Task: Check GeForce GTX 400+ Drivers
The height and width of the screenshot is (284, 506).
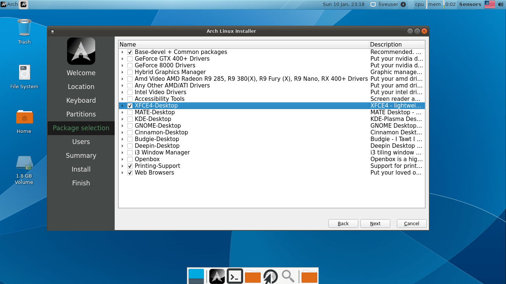Action: tap(130, 59)
